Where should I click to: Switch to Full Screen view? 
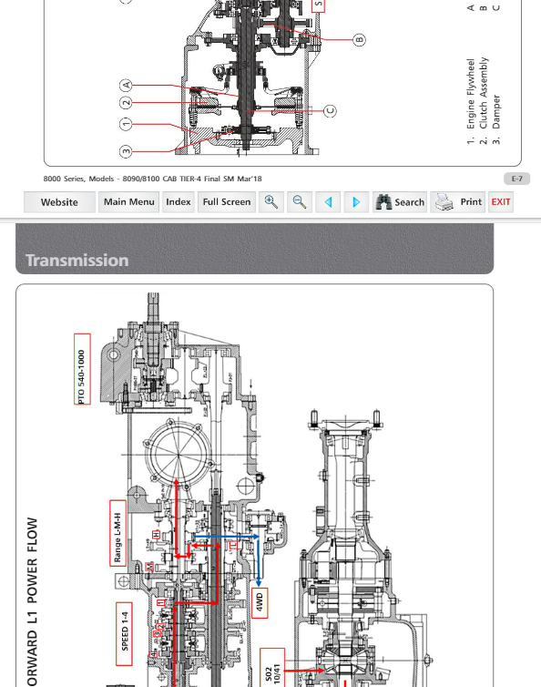click(227, 202)
